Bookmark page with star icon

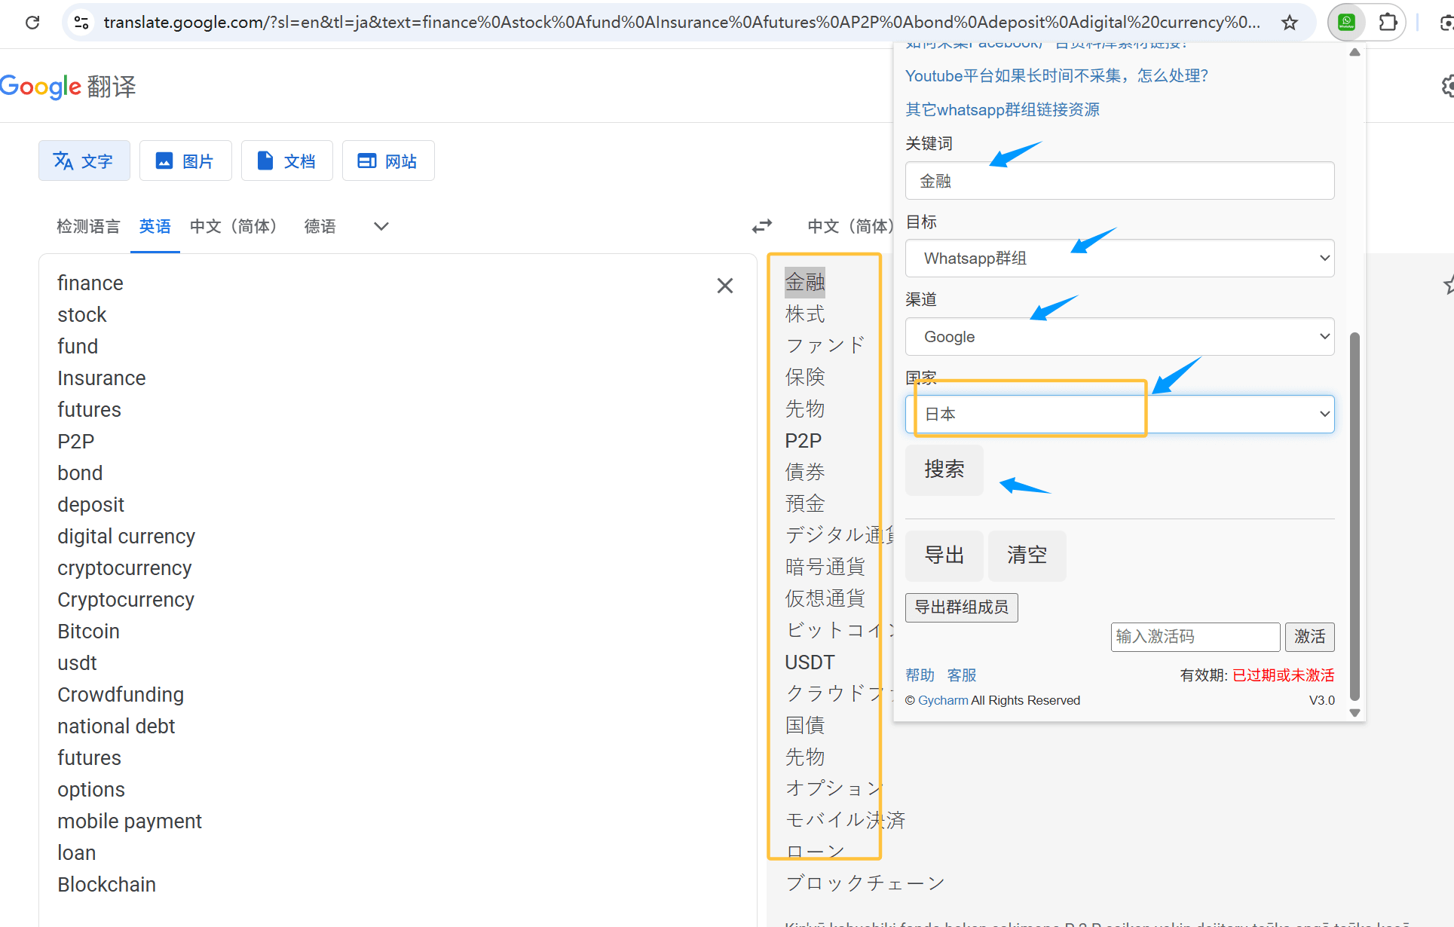pos(1290,23)
